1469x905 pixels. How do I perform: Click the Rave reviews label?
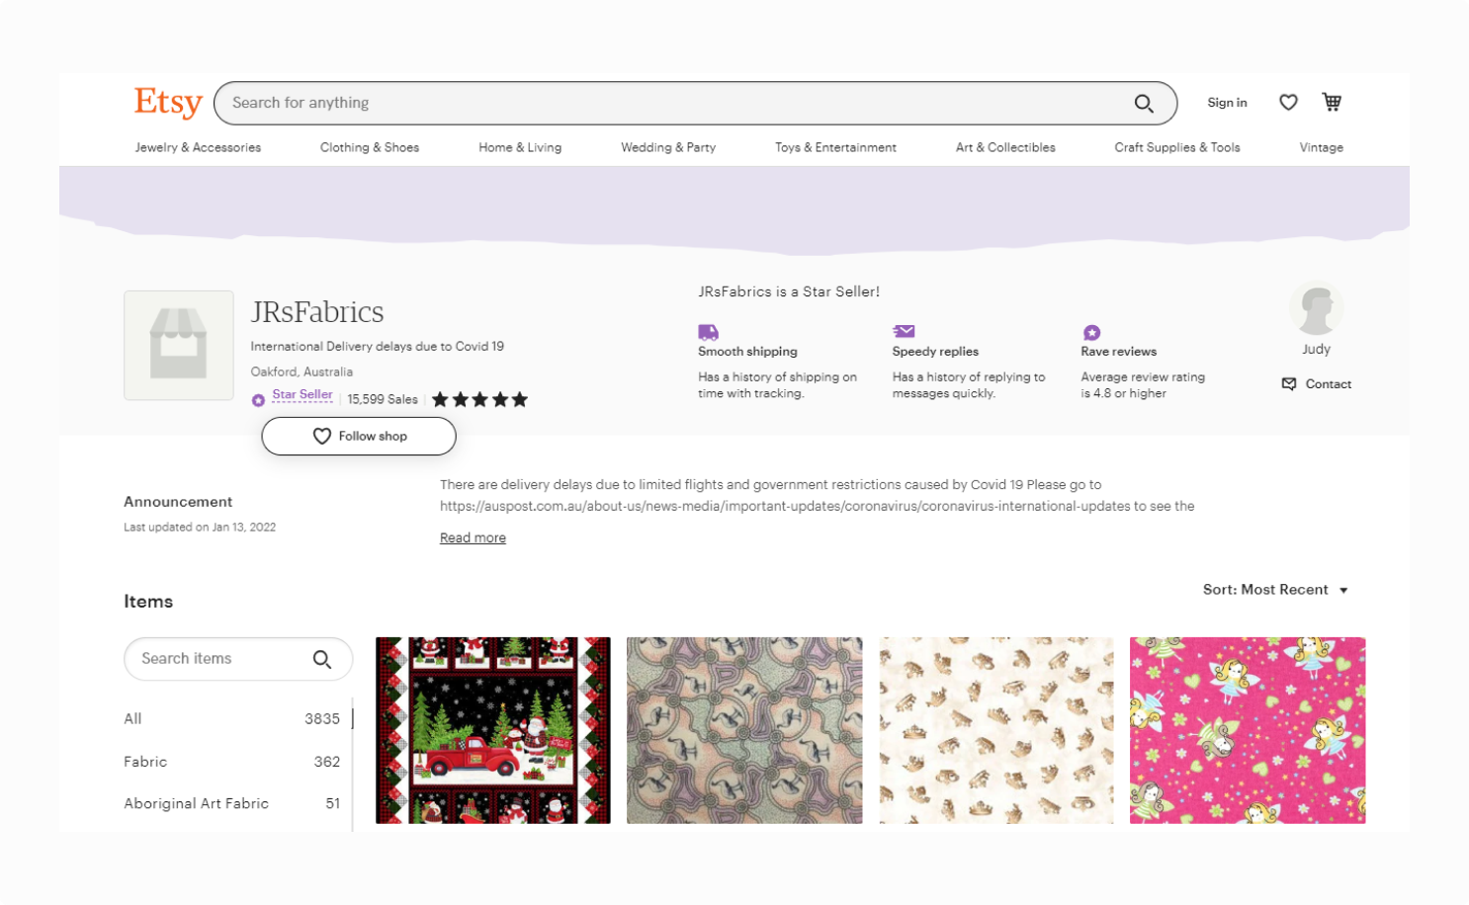pyautogui.click(x=1118, y=352)
